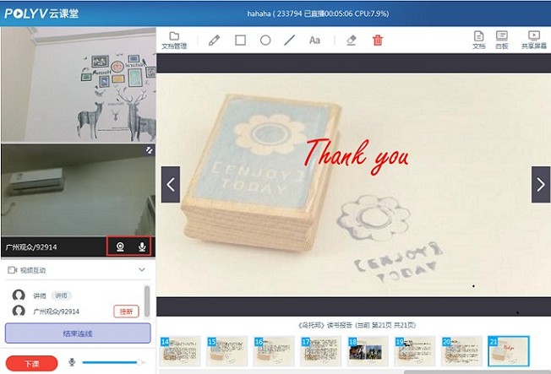This screenshot has width=551, height=374.
Task: Select the straight line tool
Action: click(x=289, y=40)
